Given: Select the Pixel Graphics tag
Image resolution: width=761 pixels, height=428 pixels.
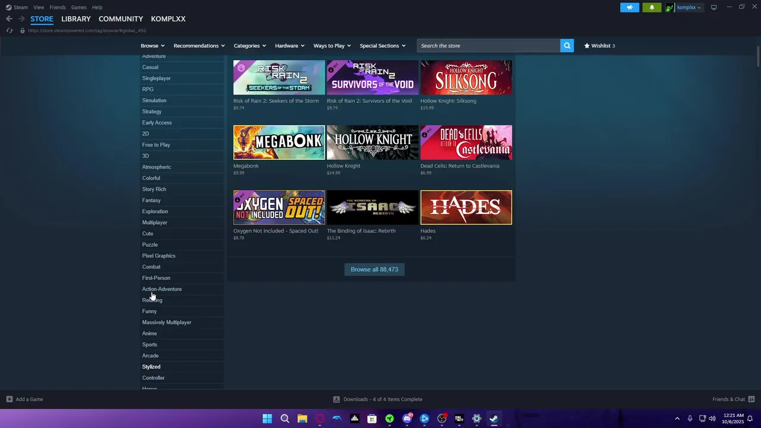Looking at the screenshot, I should click(x=159, y=256).
